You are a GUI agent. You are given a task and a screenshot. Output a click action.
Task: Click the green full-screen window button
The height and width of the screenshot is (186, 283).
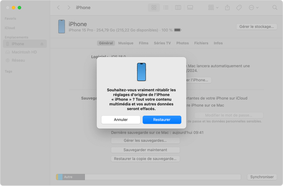click(x=19, y=7)
